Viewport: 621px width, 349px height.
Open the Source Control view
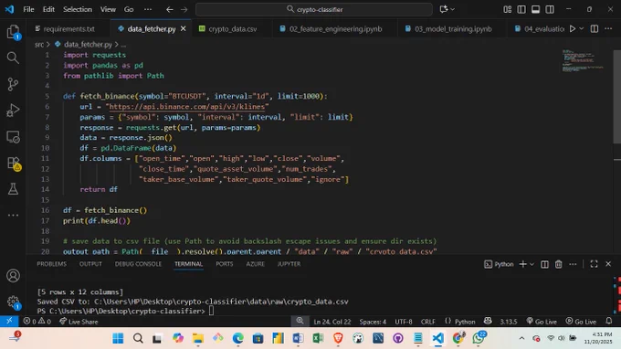(x=13, y=84)
